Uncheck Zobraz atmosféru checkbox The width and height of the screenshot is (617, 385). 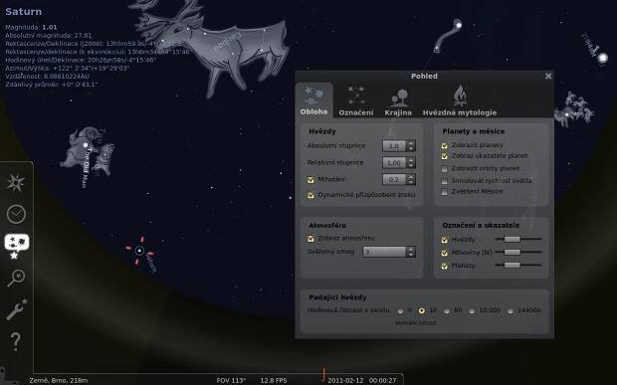[310, 239]
